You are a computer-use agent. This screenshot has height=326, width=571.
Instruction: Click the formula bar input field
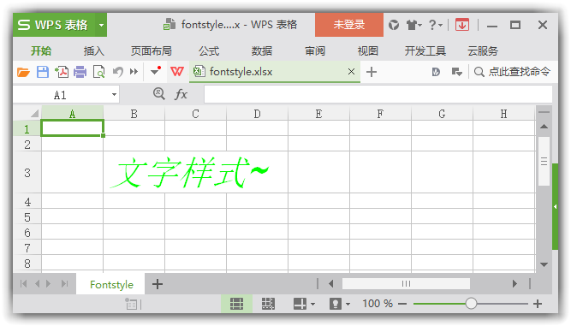[378, 95]
